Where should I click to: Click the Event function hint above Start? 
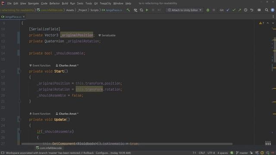click(40, 65)
